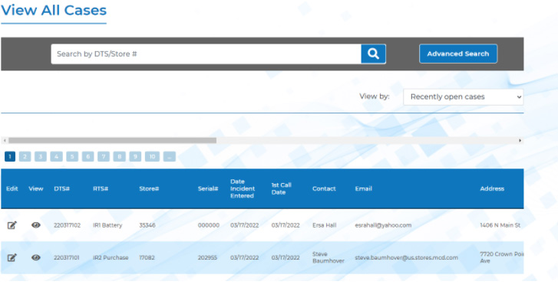This screenshot has width=558, height=291.
Task: Click the Serial# column header
Action: (x=208, y=189)
